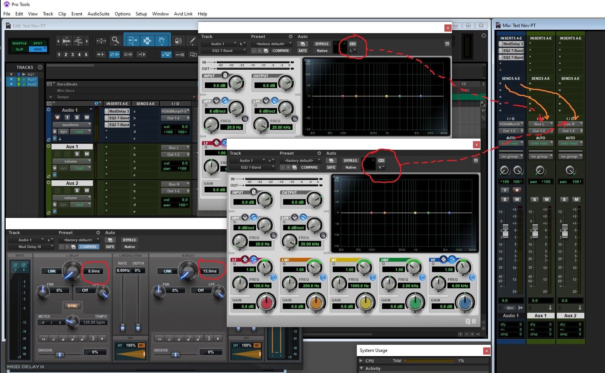Toggle Tab to Transients icon
605x373 pixels.
[100, 55]
